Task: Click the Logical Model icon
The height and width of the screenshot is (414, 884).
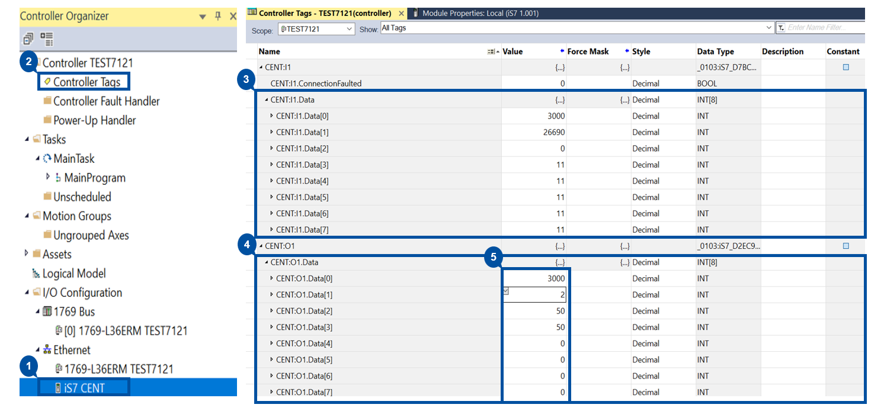Action: tap(36, 274)
